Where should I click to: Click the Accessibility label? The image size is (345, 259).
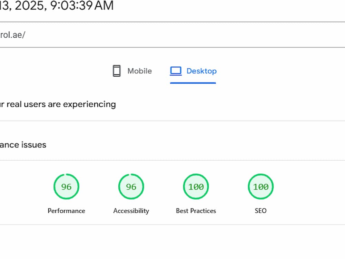tap(131, 211)
